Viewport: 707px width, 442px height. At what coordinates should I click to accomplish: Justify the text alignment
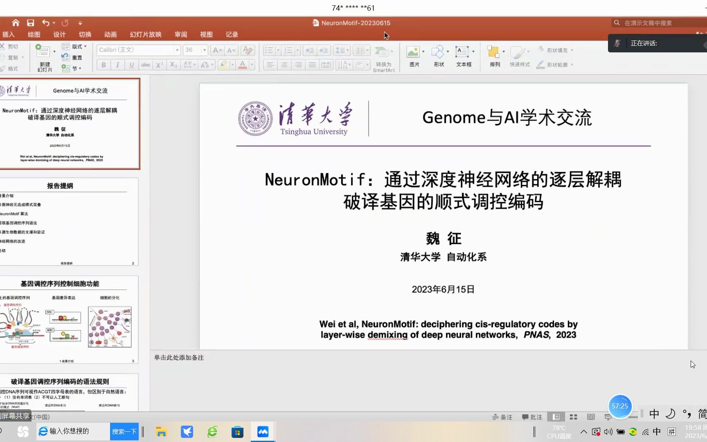[x=312, y=65]
